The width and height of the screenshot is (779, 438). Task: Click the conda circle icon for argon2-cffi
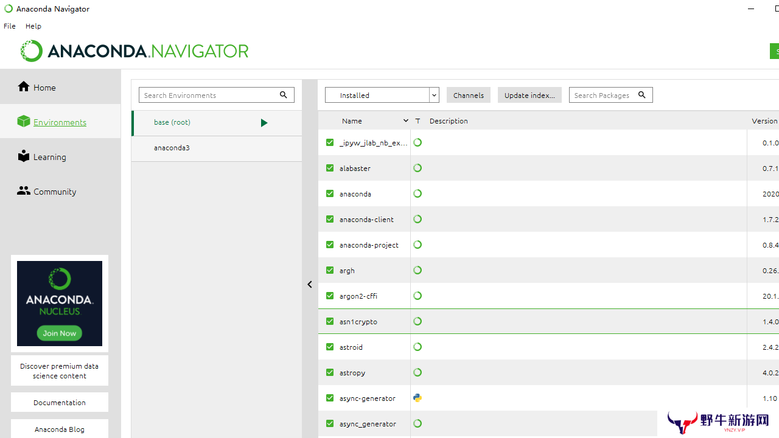coord(417,296)
